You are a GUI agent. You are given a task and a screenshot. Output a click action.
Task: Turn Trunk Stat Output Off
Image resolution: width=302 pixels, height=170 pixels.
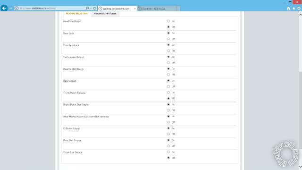[x=168, y=158]
